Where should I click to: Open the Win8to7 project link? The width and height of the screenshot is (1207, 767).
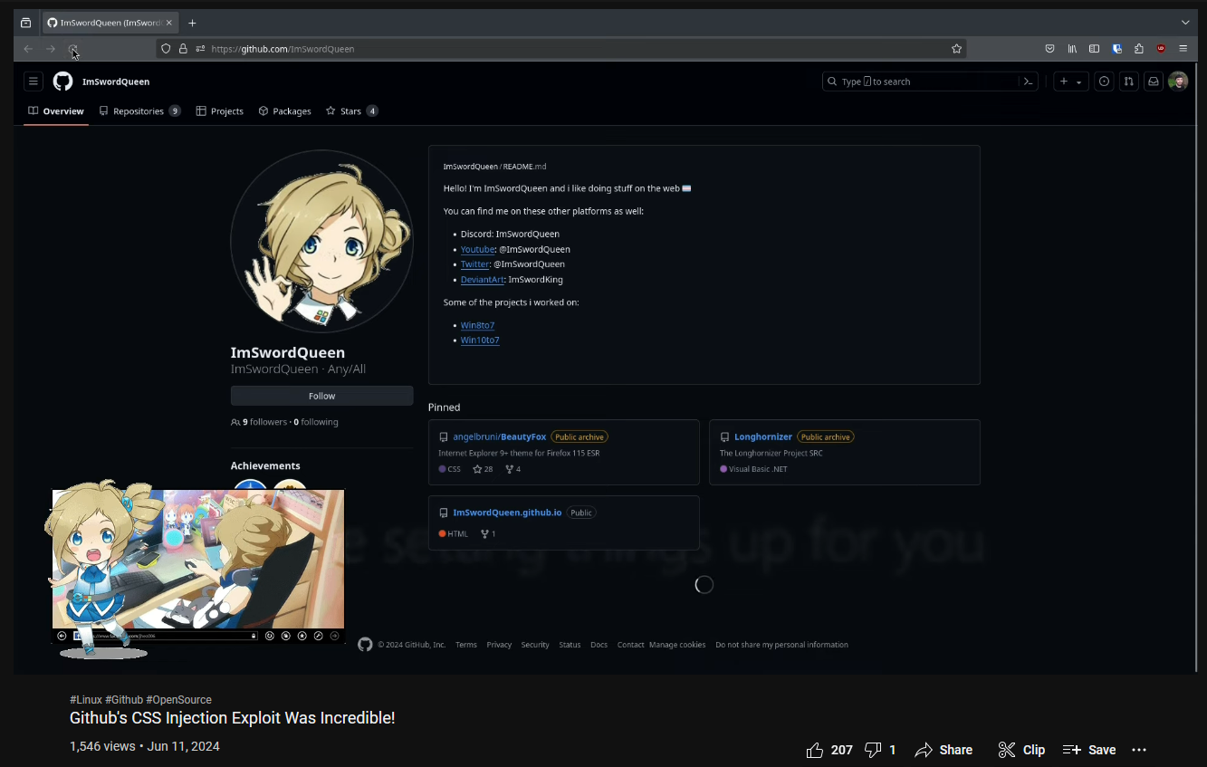coord(477,325)
